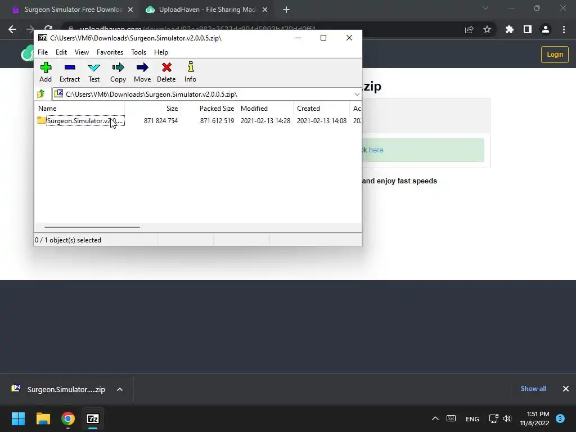This screenshot has height=432, width=576.
Task: Share this page from Chrome address bar
Action: [469, 30]
